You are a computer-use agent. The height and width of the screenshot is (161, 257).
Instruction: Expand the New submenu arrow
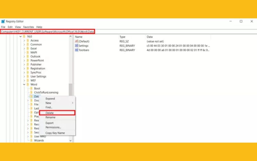pos(73,103)
